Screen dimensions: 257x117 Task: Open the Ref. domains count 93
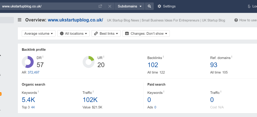tap(214, 65)
